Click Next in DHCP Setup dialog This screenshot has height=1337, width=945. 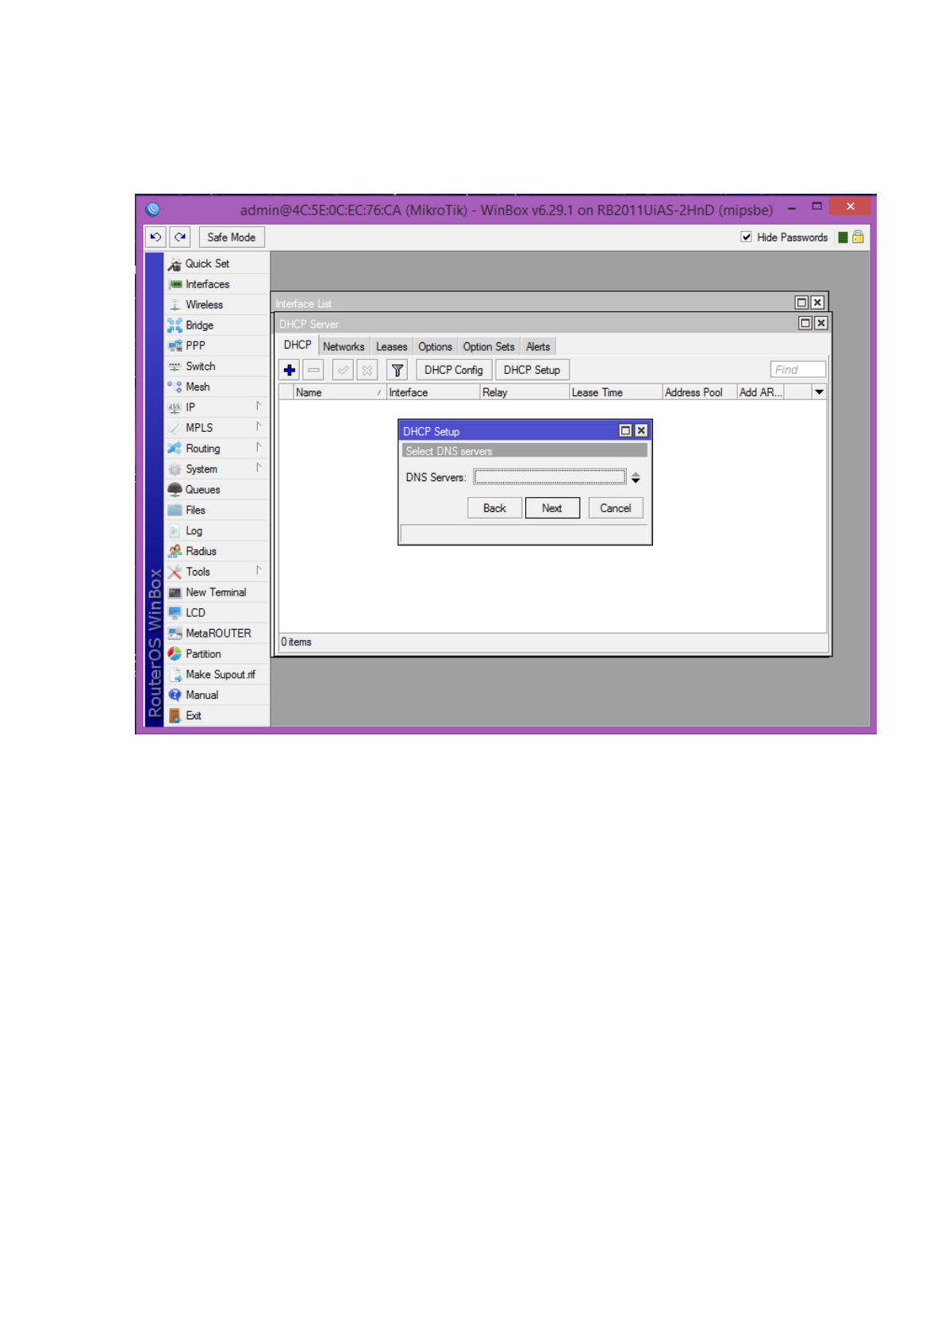[552, 509]
